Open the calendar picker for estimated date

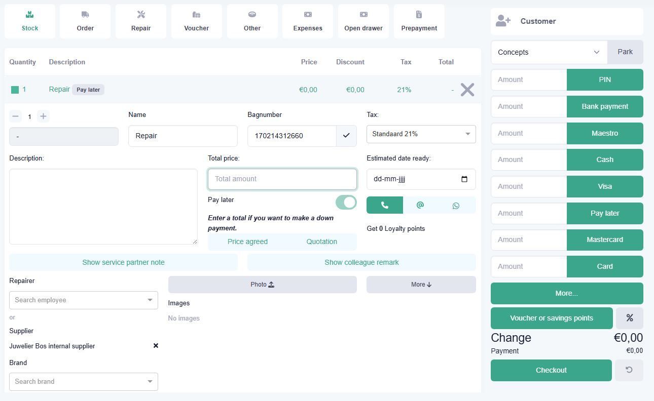tap(464, 179)
